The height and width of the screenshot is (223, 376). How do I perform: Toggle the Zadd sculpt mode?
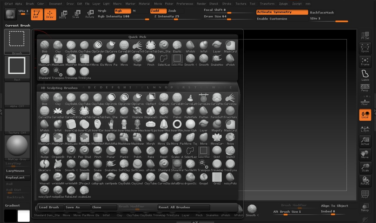158,11
